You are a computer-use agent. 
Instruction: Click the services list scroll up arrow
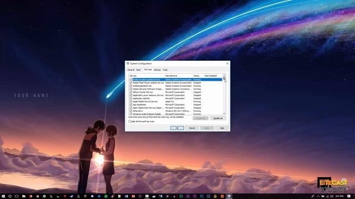point(224,75)
